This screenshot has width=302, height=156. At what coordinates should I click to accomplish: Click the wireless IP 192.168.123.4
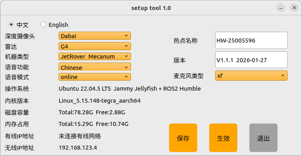(x=78, y=148)
